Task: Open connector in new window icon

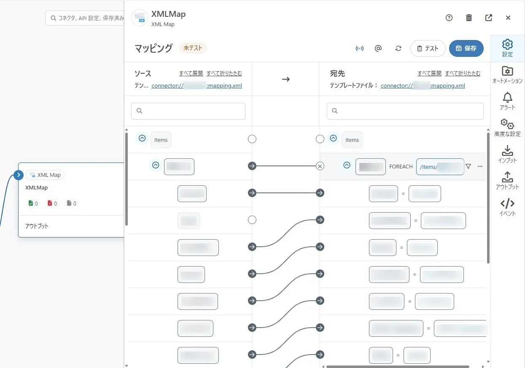Action: click(x=489, y=18)
